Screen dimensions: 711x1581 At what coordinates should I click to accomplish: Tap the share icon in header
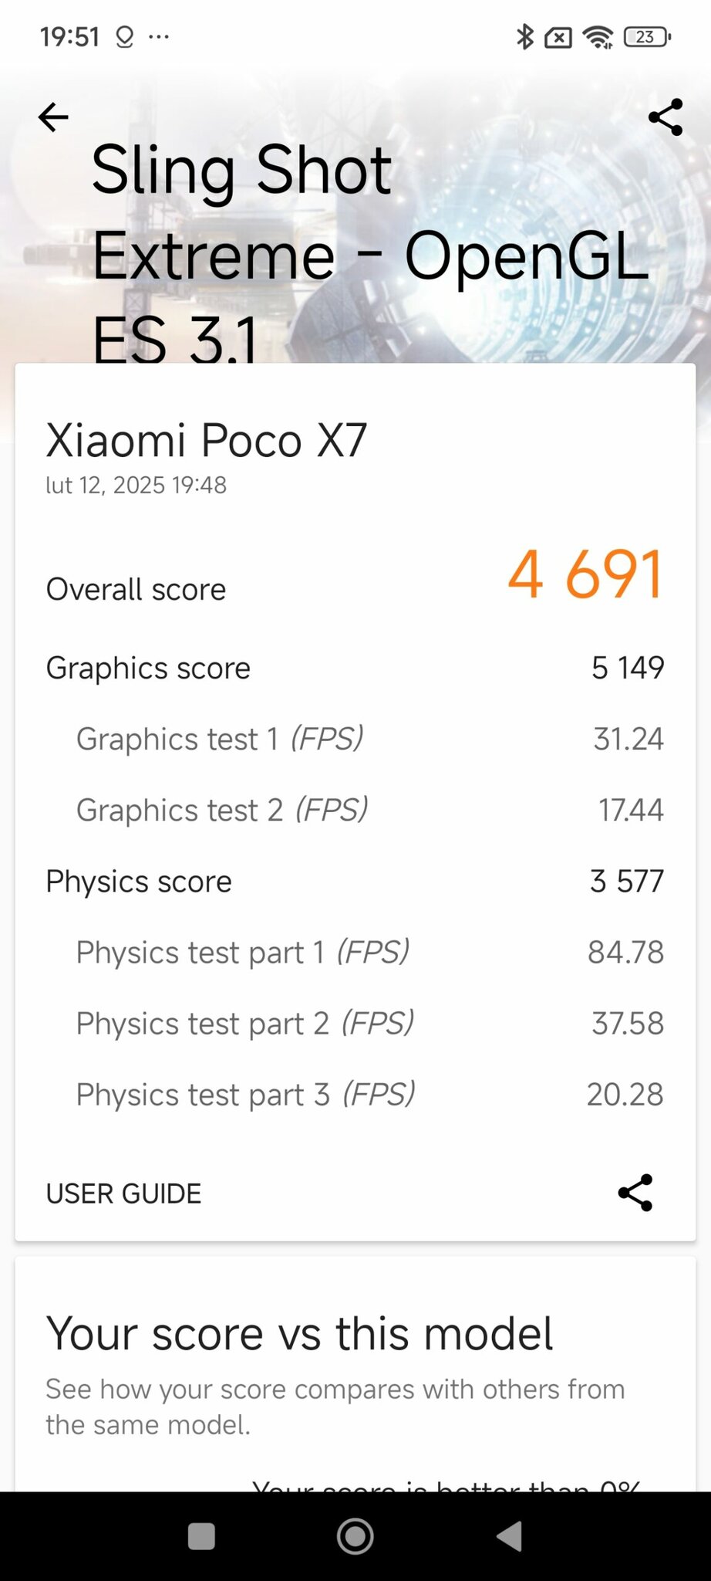(x=666, y=117)
